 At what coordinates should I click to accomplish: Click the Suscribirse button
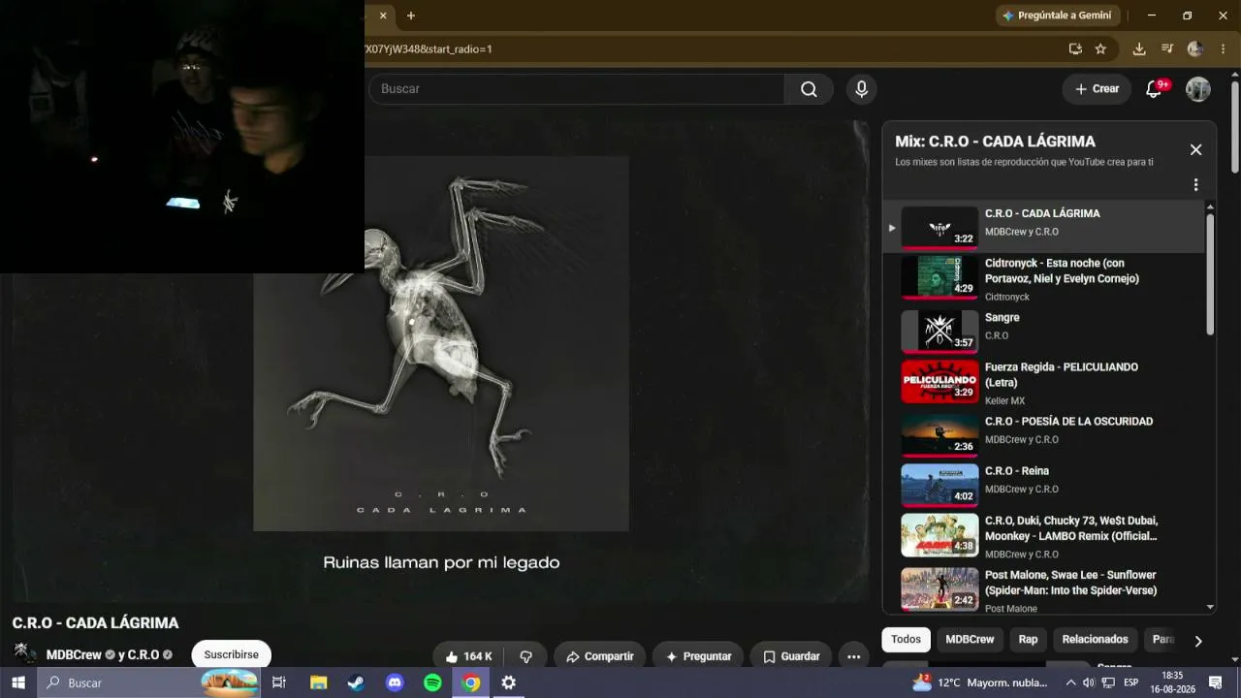[231, 654]
